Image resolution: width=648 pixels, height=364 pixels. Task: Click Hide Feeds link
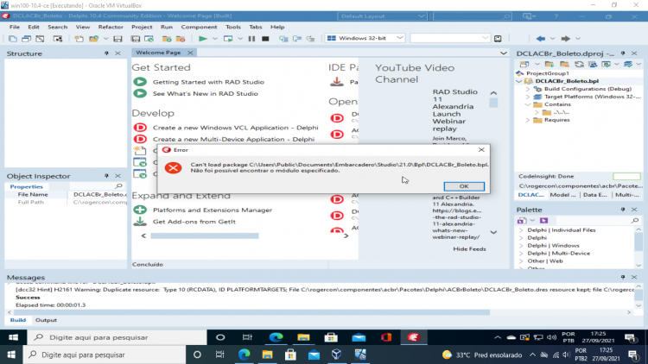point(469,249)
